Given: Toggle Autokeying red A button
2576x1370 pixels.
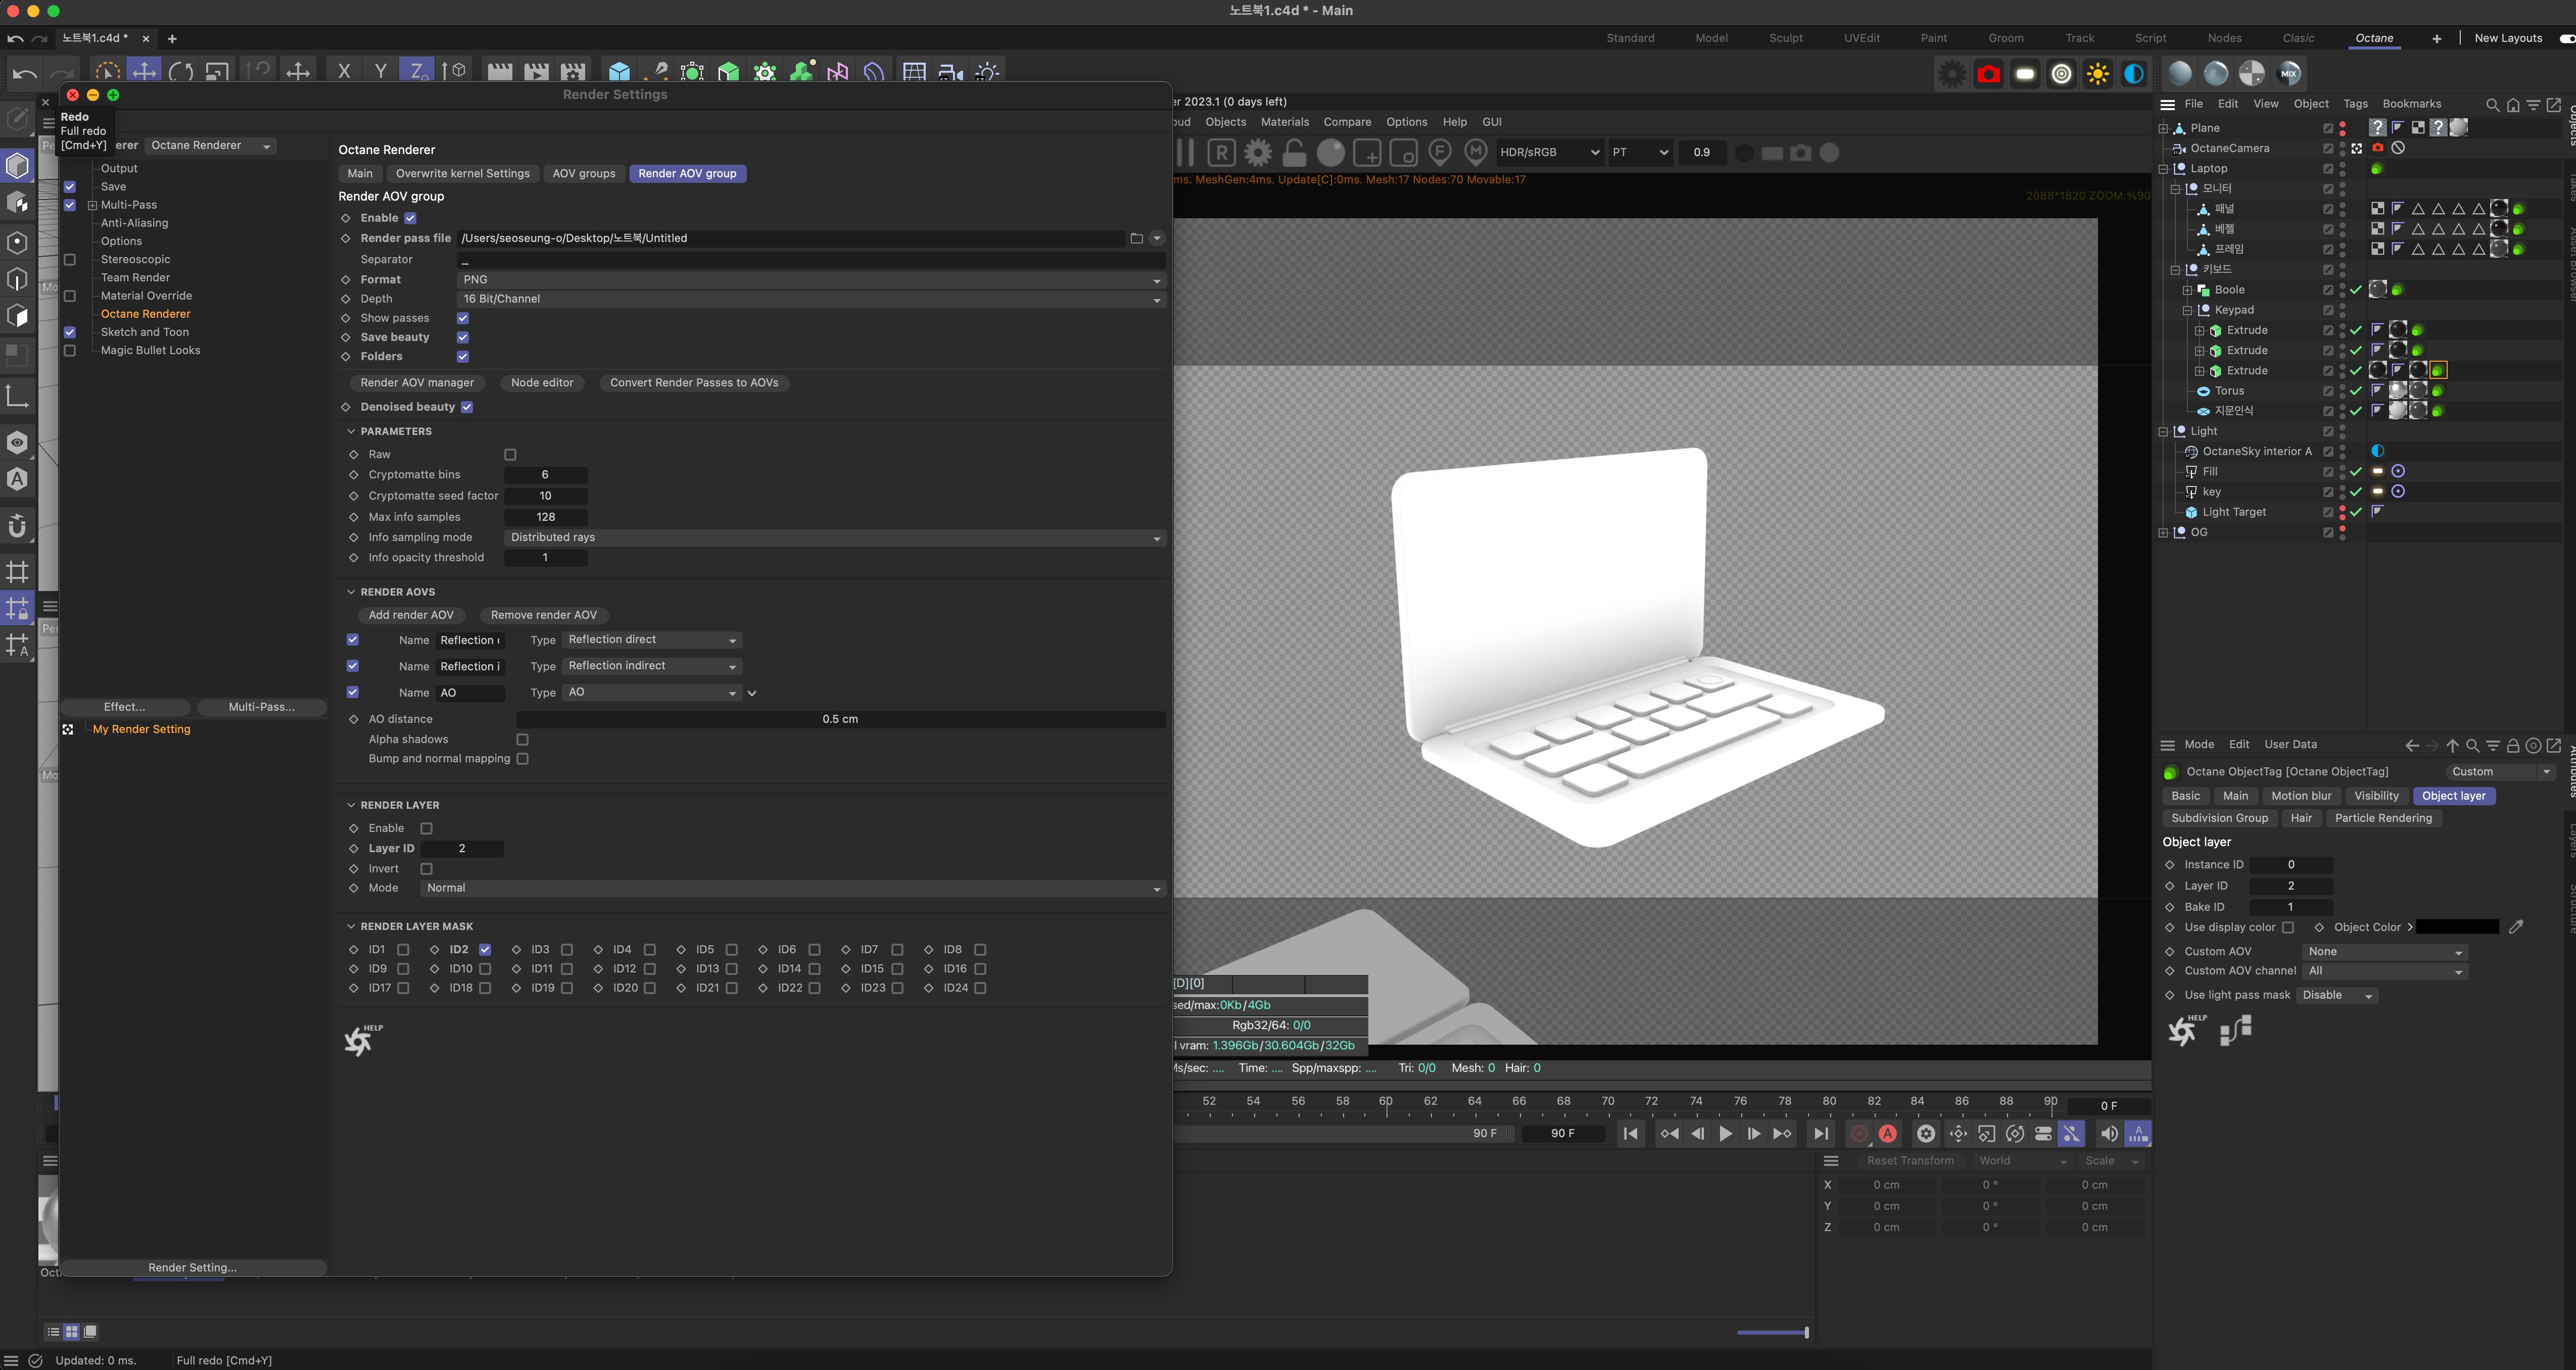Looking at the screenshot, I should [x=1888, y=1134].
